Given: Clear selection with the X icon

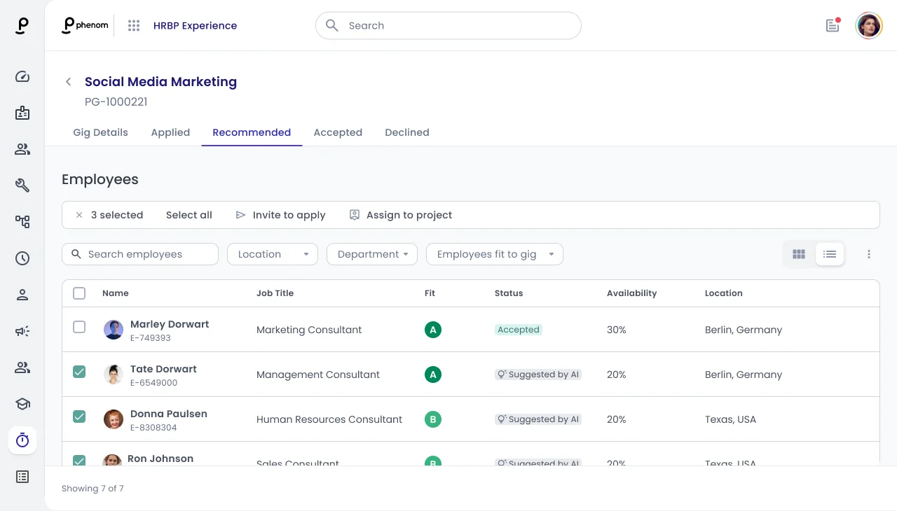Looking at the screenshot, I should click(x=79, y=215).
